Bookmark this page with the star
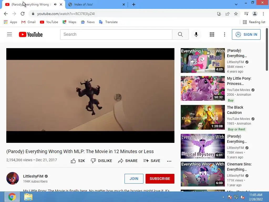 [236, 14]
